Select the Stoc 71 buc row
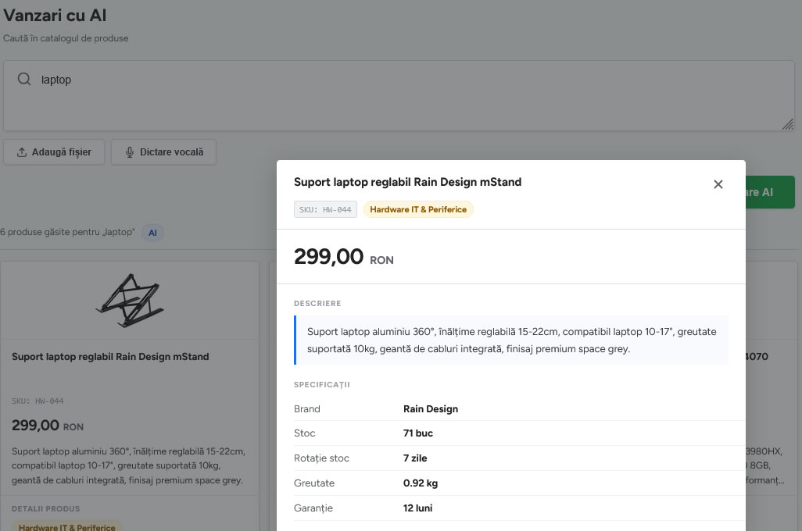802x531 pixels. pos(519,433)
